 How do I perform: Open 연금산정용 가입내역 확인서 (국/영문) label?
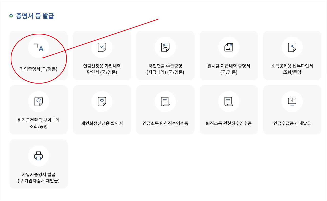click(102, 69)
